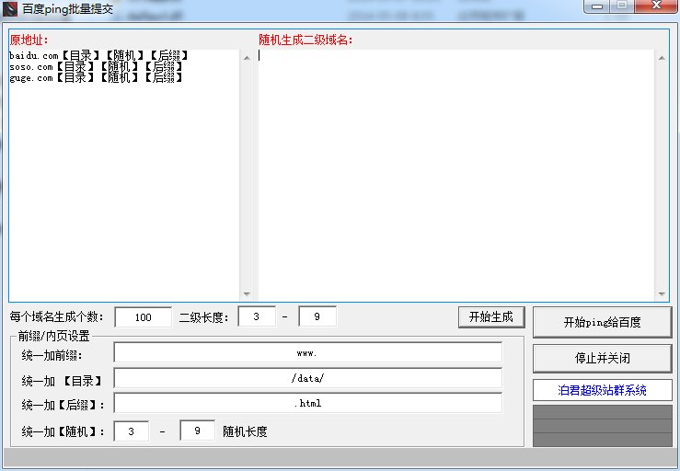Start ping with 开始ping给百度 button
The height and width of the screenshot is (471, 680).
pyautogui.click(x=602, y=322)
